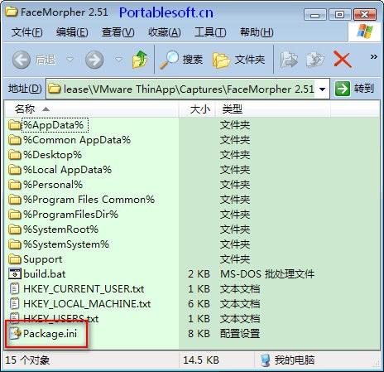Image resolution: width=384 pixels, height=372 pixels.
Task: Close the FaceMorpher 2.51 window
Action: pos(365,15)
